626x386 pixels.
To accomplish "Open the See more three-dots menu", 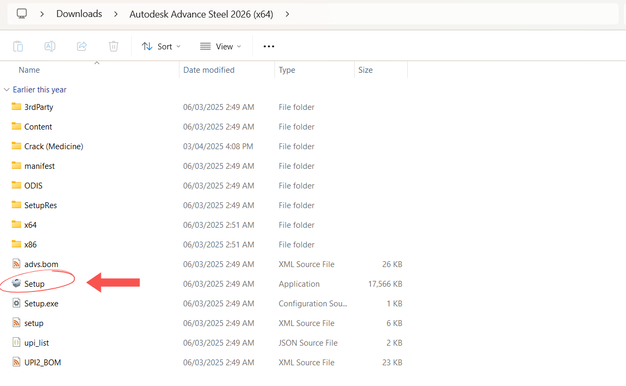I will point(269,46).
